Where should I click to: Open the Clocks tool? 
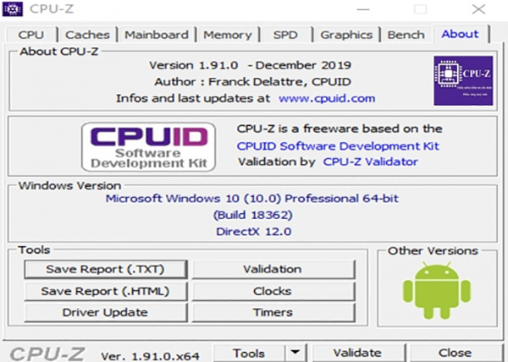coord(273,291)
